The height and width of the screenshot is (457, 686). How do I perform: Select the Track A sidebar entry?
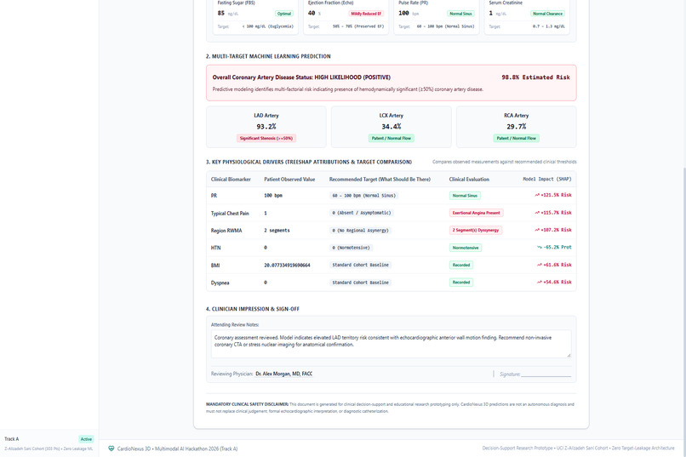49,443
